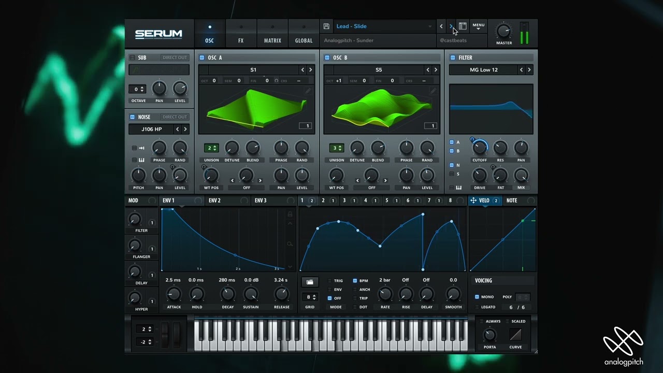Load the previous preset with the left arrow
Screen dimensions: 663x373
[441, 26]
